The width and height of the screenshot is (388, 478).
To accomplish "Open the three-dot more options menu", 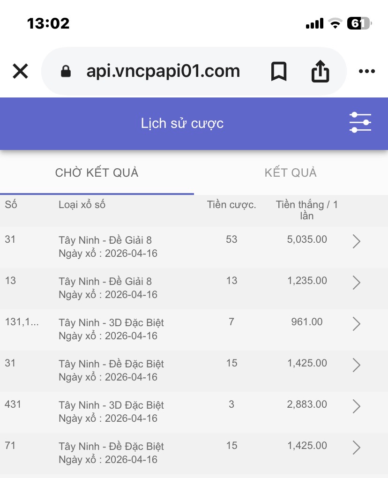I will pos(366,72).
